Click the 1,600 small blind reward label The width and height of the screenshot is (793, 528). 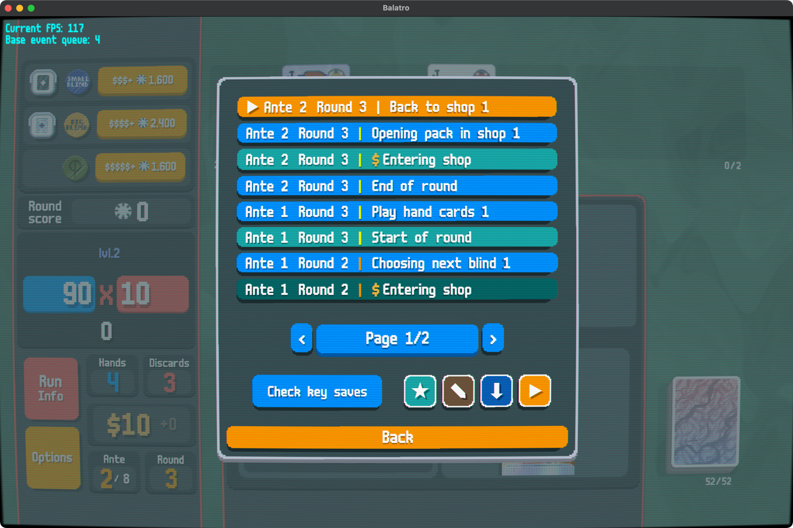pos(143,81)
